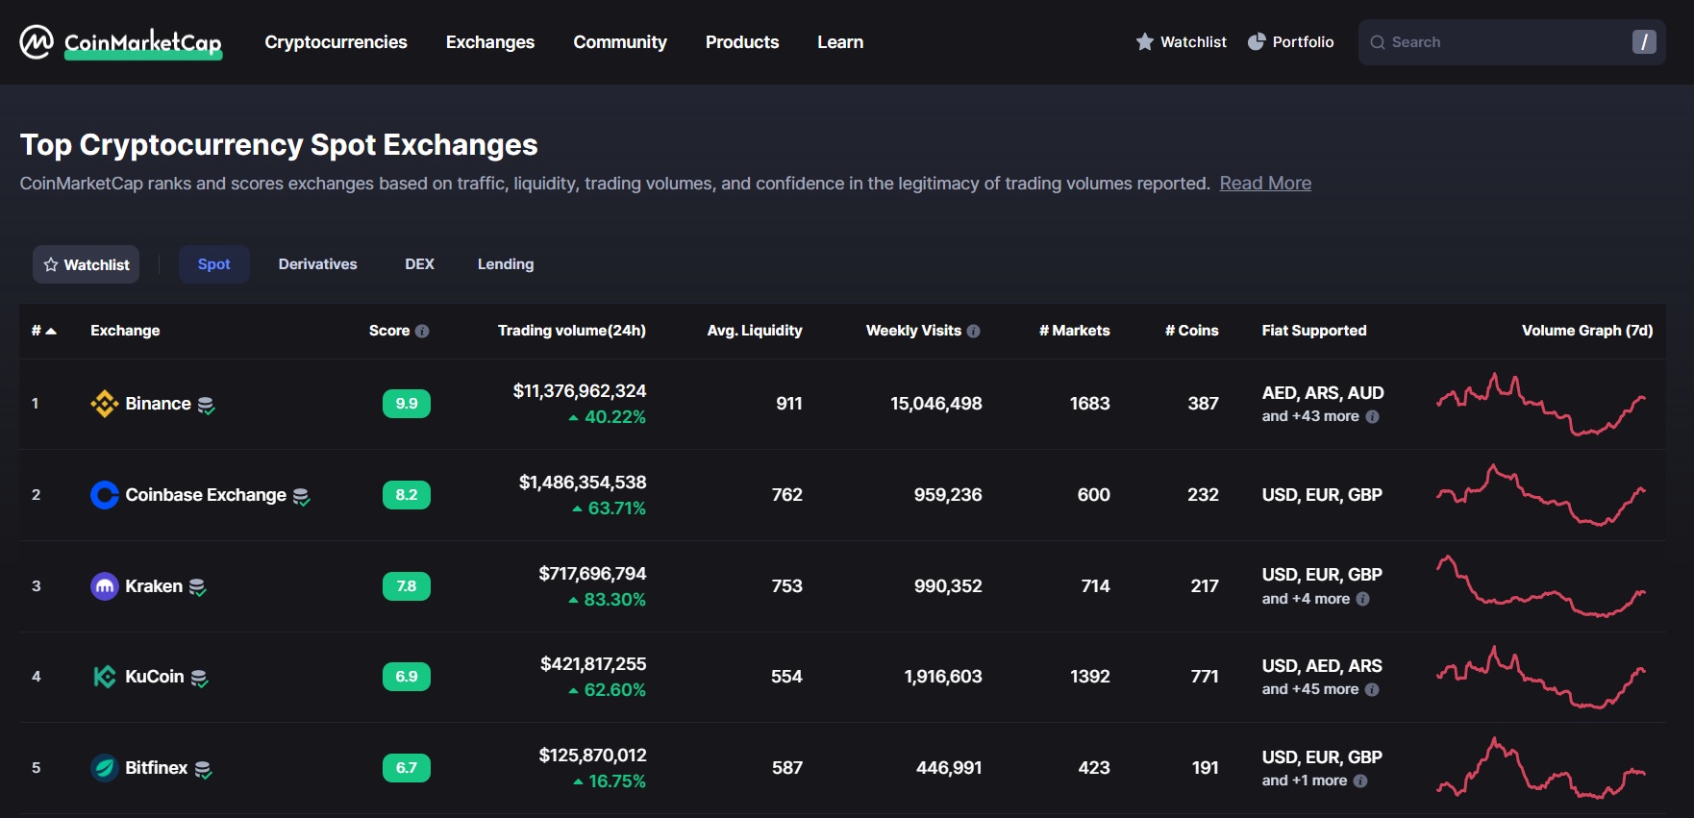Screen dimensions: 1694x818
Task: Click Coinbase Exchange reserves badge icon
Action: (x=301, y=497)
